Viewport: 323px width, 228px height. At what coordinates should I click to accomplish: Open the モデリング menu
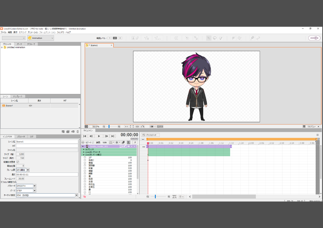coord(22,32)
